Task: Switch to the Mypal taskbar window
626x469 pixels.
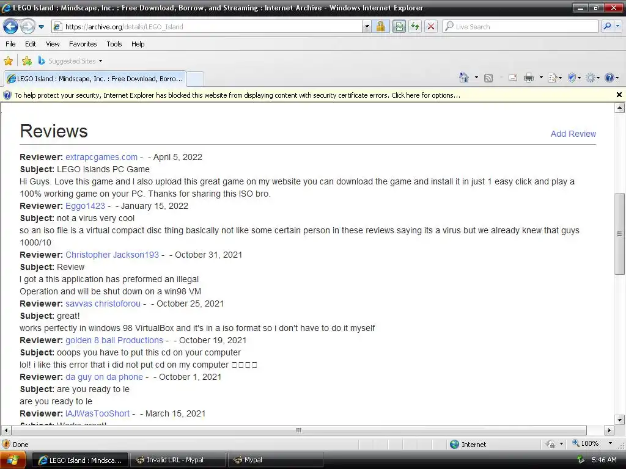Action: [x=276, y=460]
